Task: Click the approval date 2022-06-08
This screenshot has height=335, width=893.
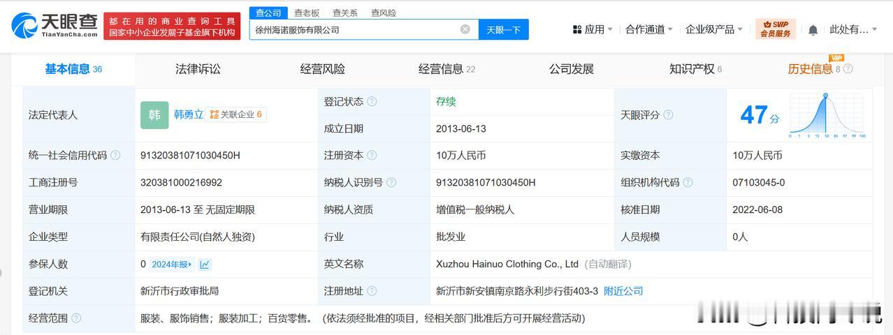Action: coord(758,209)
